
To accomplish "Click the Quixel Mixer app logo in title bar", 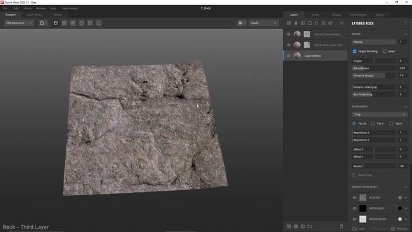I will point(2,2).
